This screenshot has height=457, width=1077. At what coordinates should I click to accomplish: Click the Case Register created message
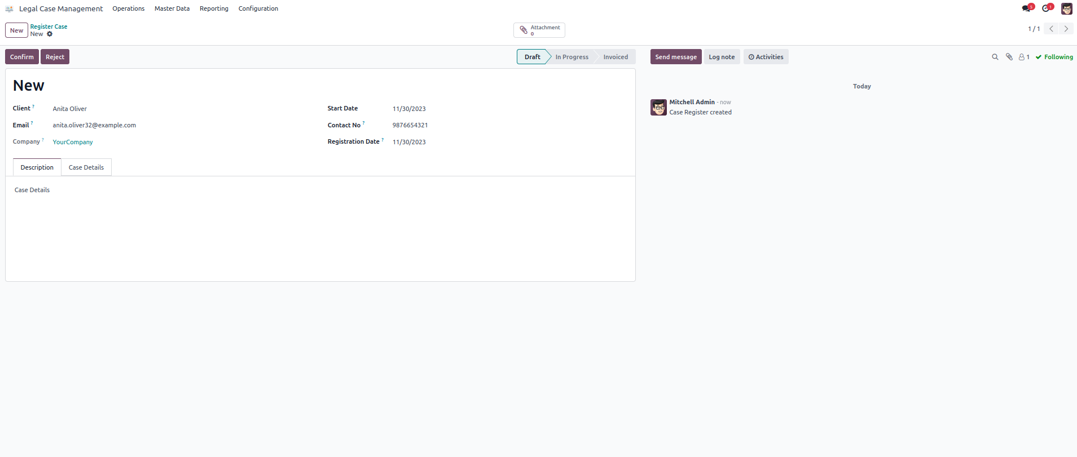click(700, 112)
